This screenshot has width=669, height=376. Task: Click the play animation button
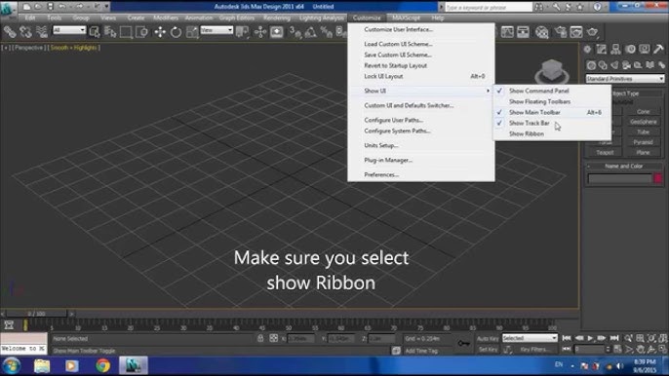pos(591,338)
